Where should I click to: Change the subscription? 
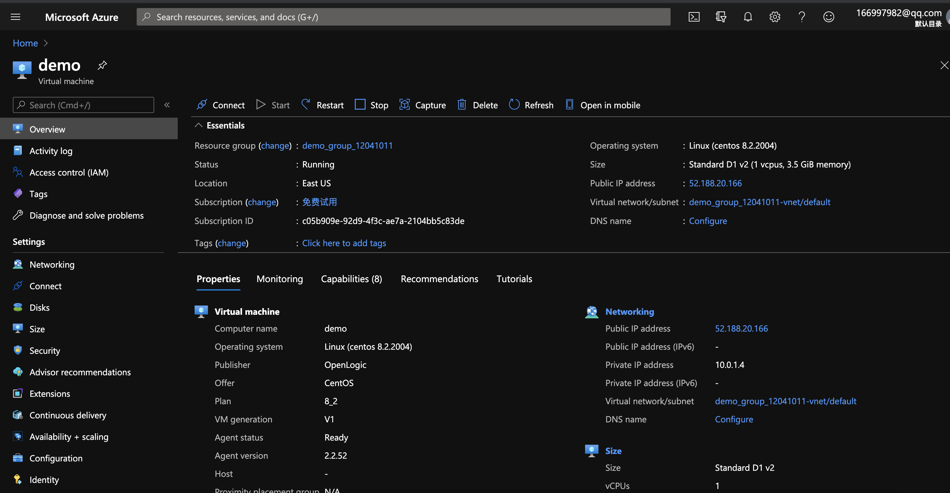(x=262, y=202)
